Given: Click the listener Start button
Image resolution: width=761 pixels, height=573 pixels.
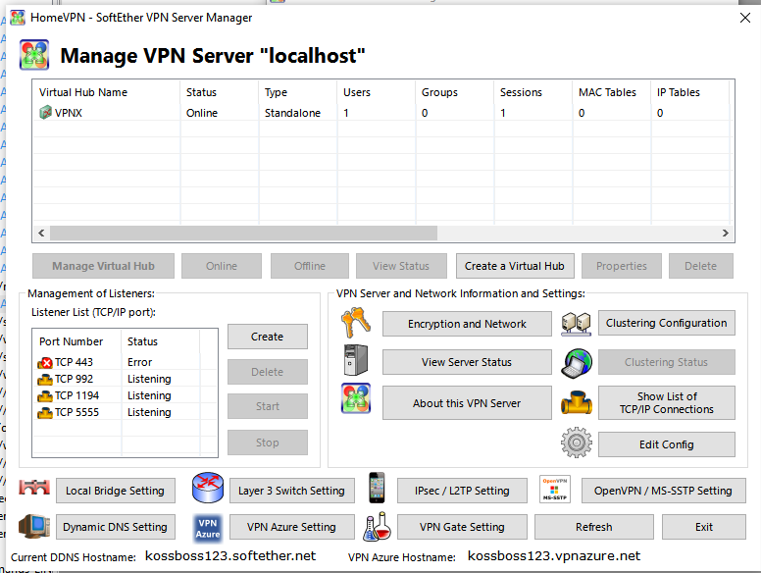Looking at the screenshot, I should pyautogui.click(x=268, y=406).
